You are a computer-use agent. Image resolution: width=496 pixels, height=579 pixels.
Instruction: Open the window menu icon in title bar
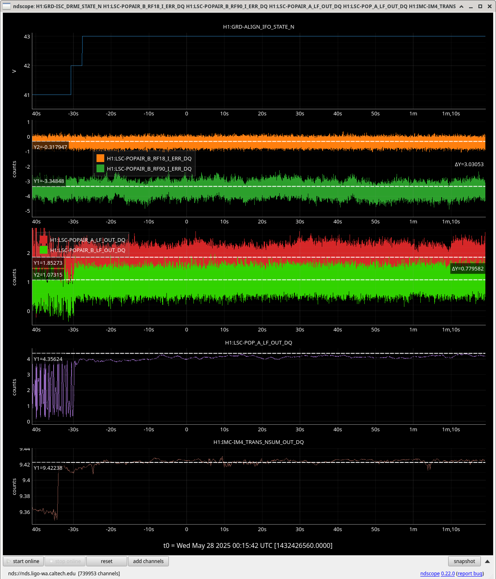click(7, 6)
